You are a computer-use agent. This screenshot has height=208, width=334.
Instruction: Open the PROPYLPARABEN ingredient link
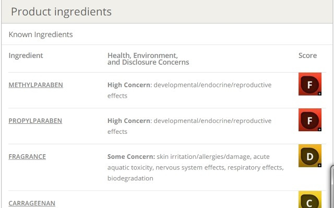(x=35, y=121)
